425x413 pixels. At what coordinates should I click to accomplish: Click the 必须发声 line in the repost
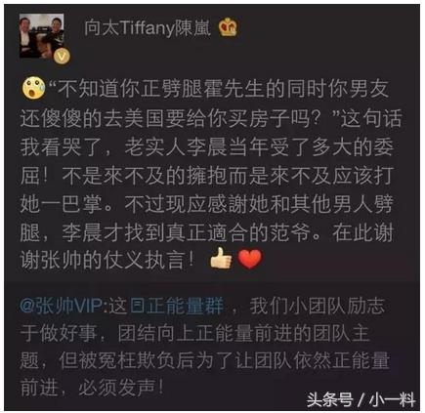92,389
